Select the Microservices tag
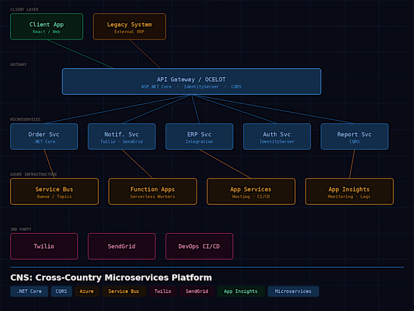Image resolution: width=414 pixels, height=311 pixels. pos(293,291)
